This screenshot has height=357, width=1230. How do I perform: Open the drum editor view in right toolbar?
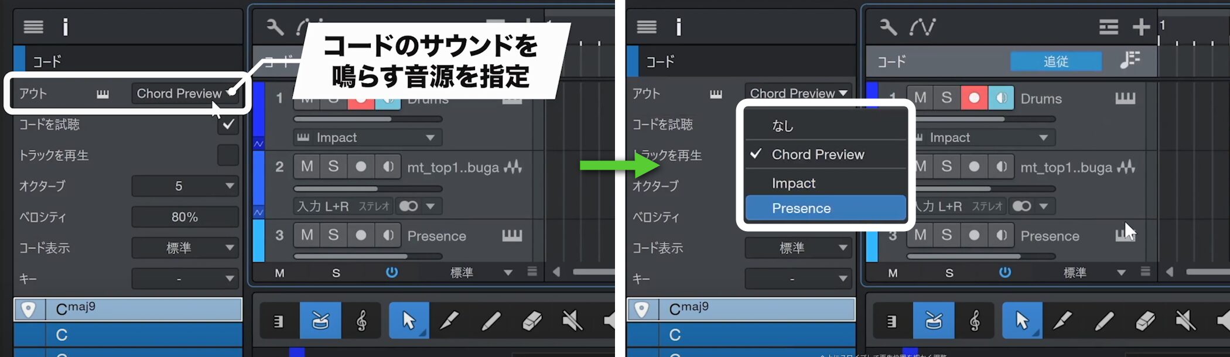pyautogui.click(x=934, y=321)
